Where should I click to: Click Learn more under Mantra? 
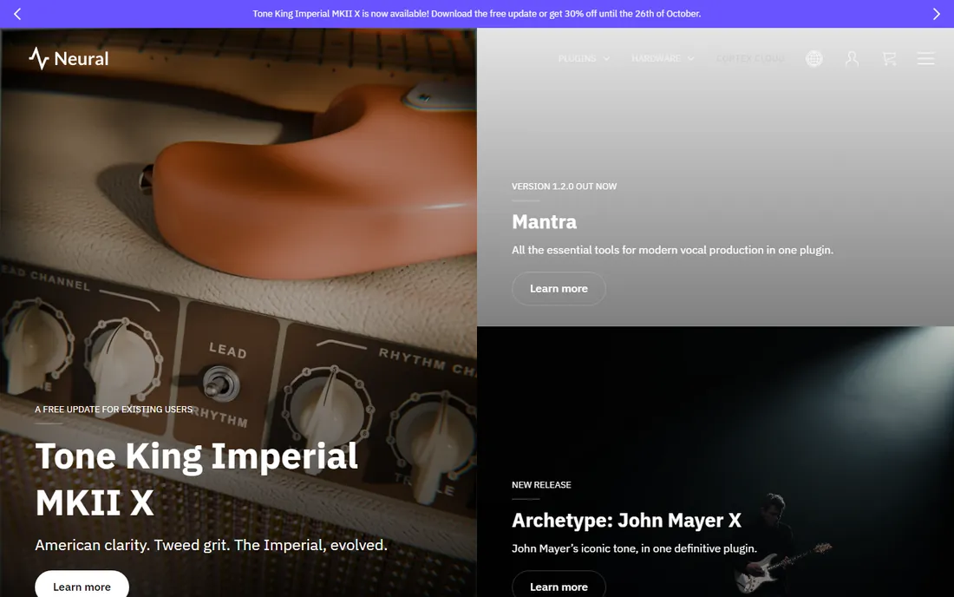coord(559,288)
